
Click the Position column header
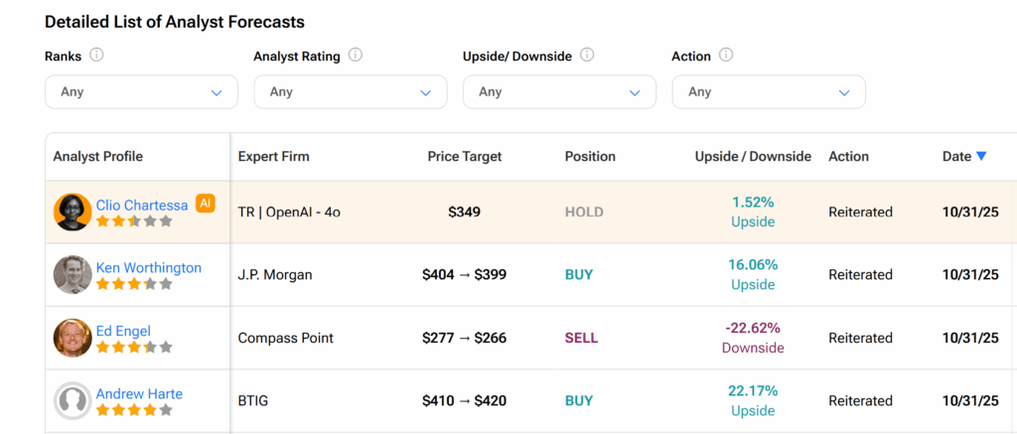coord(590,156)
